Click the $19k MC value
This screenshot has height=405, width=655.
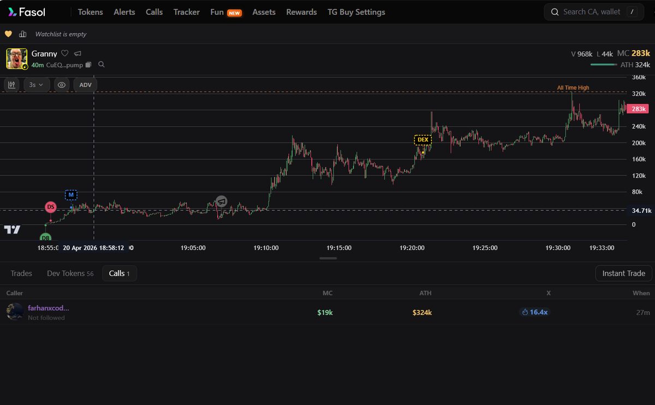point(325,313)
